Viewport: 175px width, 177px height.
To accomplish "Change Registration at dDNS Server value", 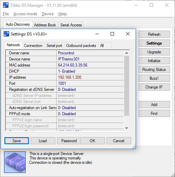I will click(90, 90).
